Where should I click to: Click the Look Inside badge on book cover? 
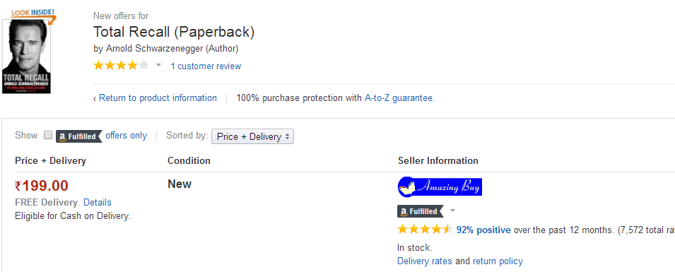(x=34, y=13)
